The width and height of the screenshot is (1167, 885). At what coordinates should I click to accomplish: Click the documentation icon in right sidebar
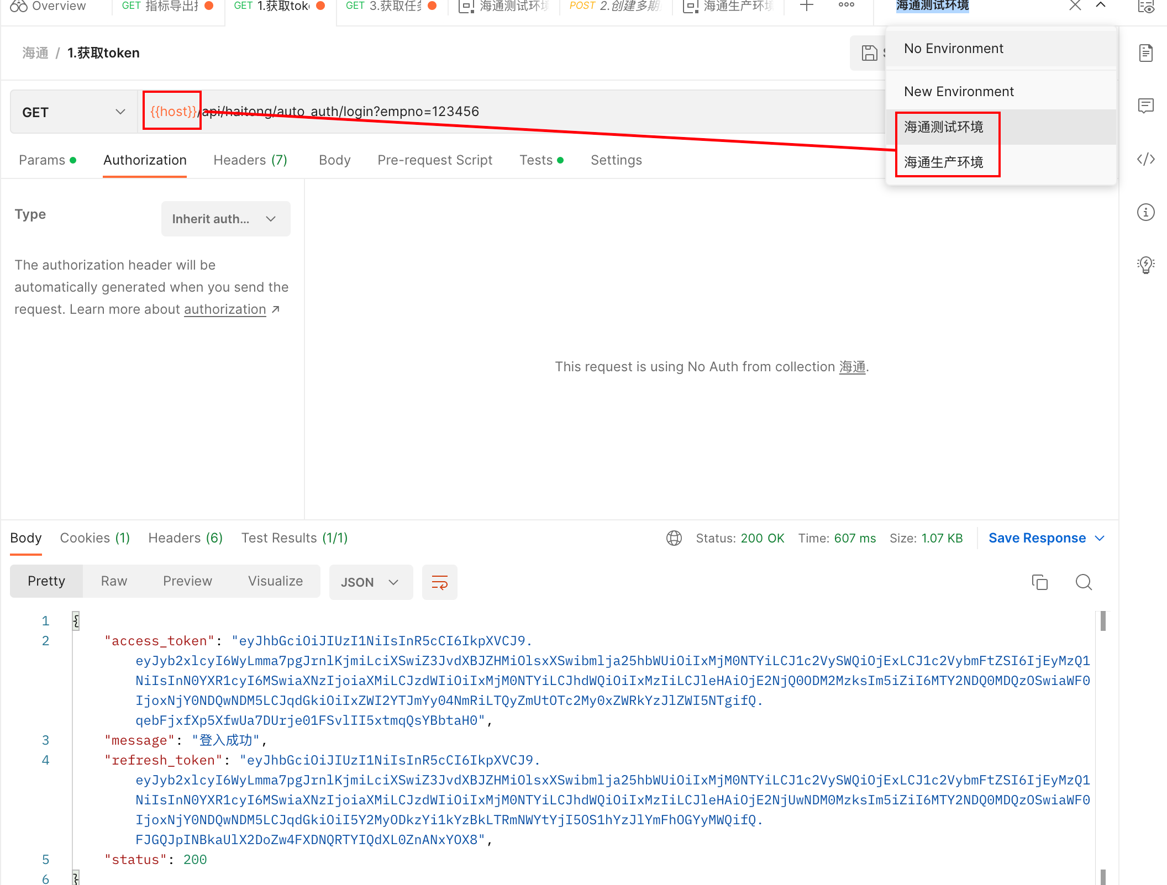[x=1146, y=54]
